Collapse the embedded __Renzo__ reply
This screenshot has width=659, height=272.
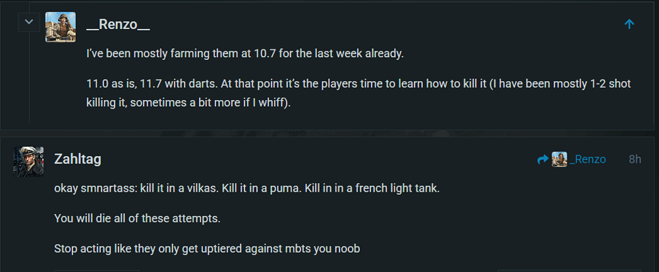tap(28, 22)
